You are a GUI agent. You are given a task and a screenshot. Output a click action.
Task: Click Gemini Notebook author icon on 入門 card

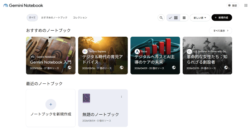pyautogui.click(x=33, y=57)
